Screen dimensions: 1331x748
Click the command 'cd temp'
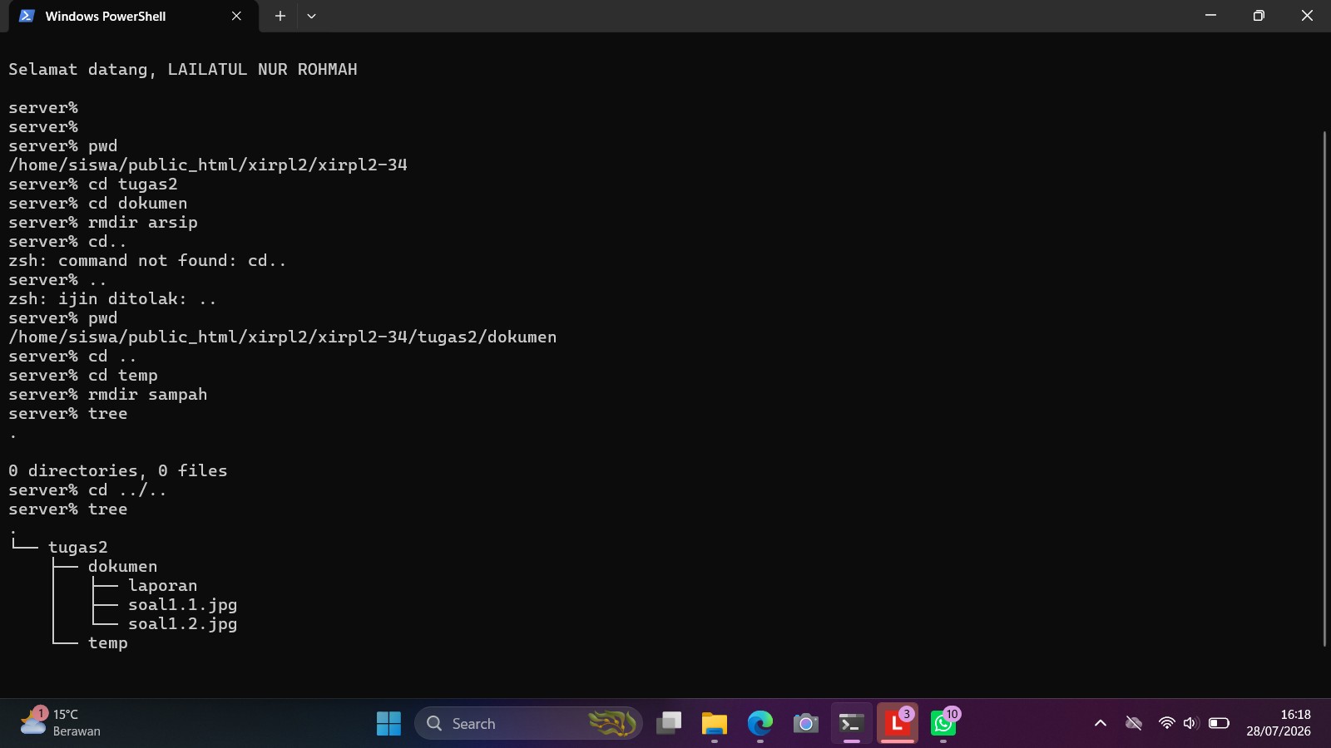(123, 376)
